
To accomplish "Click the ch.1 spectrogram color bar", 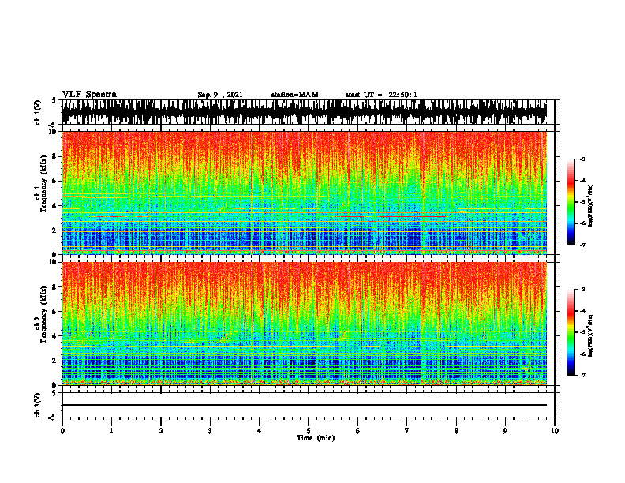I will [571, 202].
